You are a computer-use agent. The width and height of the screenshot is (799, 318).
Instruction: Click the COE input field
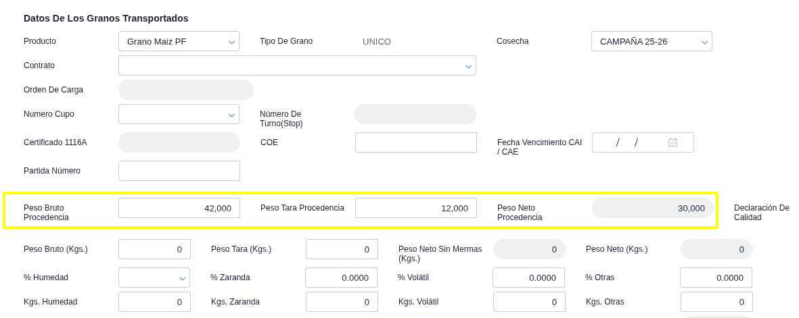tap(416, 142)
